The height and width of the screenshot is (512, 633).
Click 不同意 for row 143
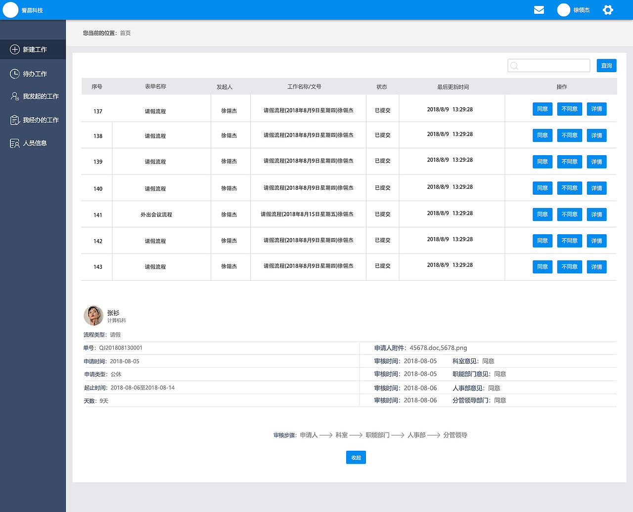[x=569, y=267]
